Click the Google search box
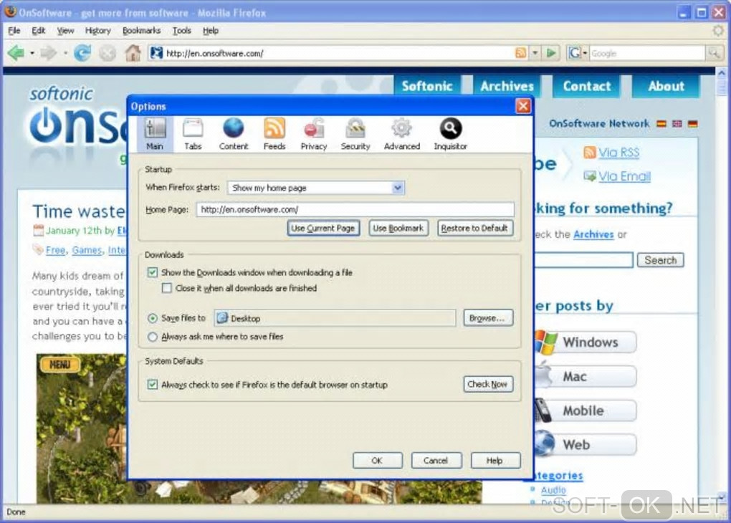 (x=647, y=53)
